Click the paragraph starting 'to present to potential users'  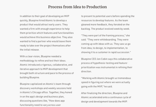[108, 22]
